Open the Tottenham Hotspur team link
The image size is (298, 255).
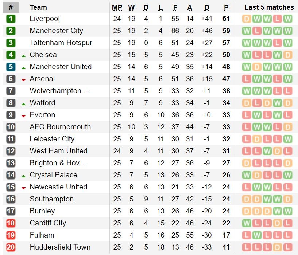(x=61, y=43)
